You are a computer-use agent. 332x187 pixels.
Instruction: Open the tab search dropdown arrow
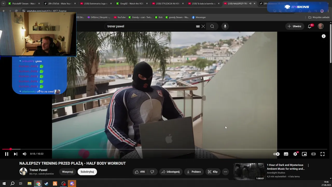3,4
